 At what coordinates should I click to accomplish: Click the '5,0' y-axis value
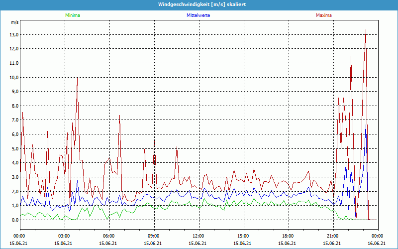point(15,148)
